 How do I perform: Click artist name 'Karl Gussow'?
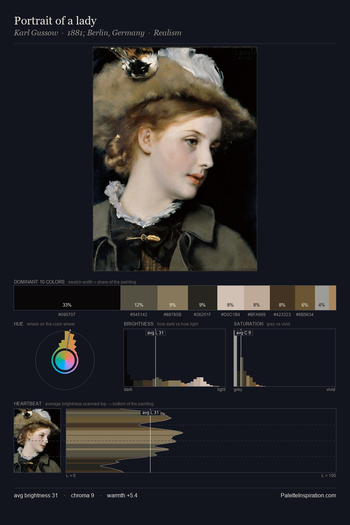pyautogui.click(x=36, y=33)
